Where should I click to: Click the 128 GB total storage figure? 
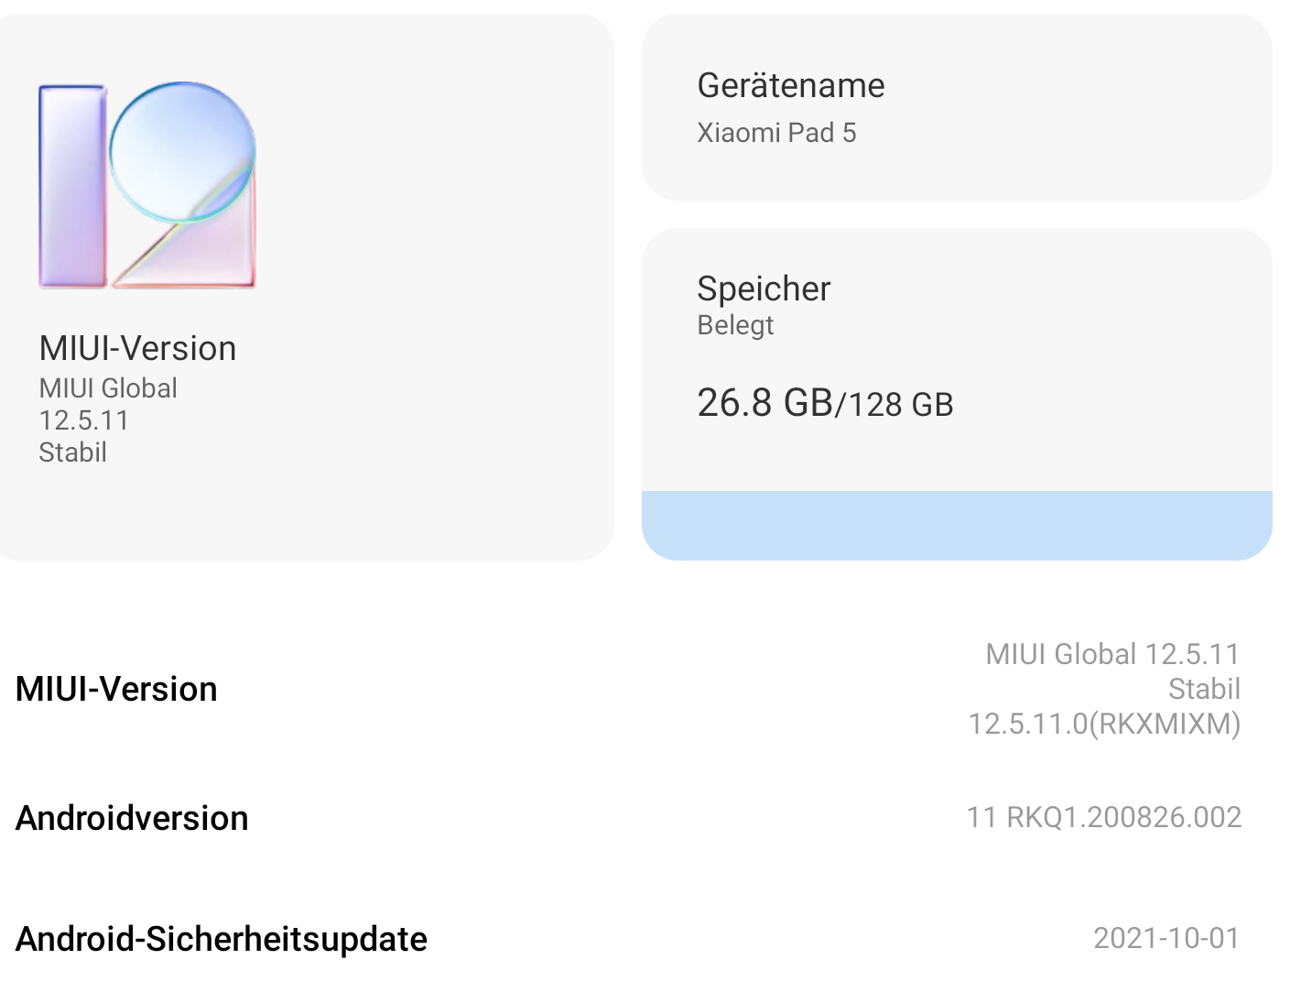(x=901, y=404)
